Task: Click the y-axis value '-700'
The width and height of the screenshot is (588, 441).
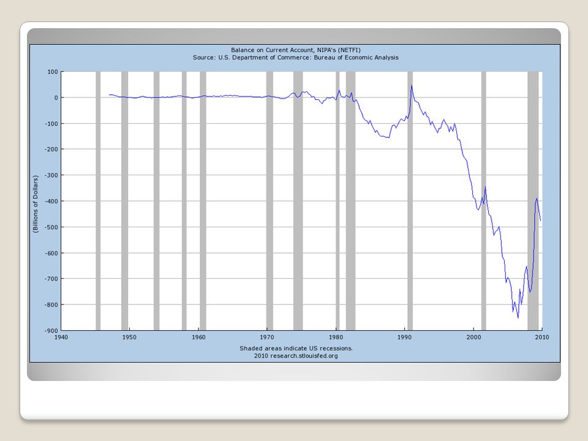Action: pos(51,279)
